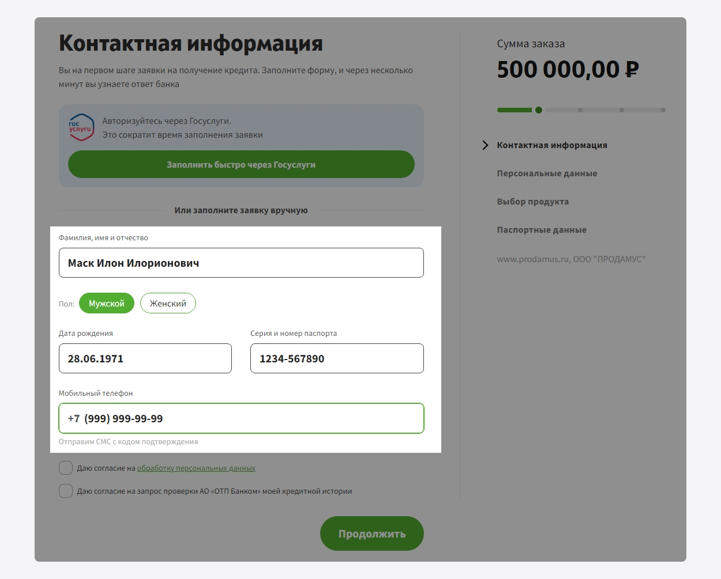Select the Мужской gender option
Screen dimensions: 721x579
click(x=107, y=304)
